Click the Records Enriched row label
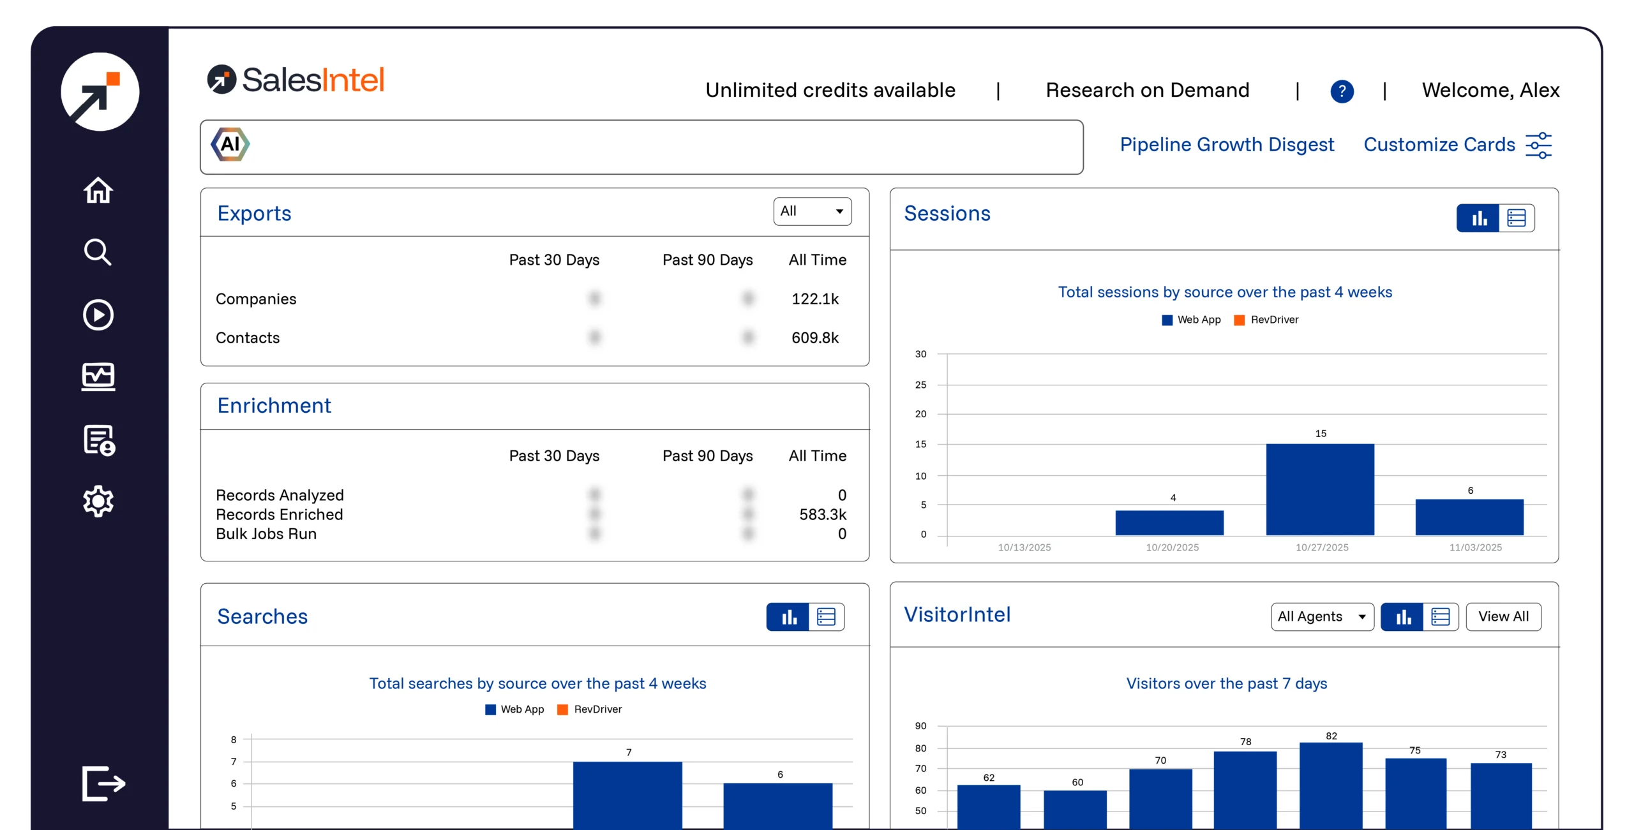The width and height of the screenshot is (1634, 830). [x=280, y=515]
